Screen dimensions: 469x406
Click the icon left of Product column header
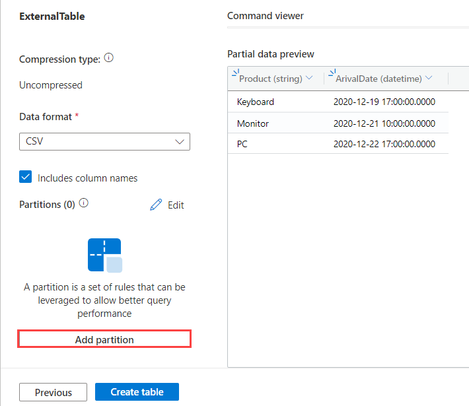235,75
